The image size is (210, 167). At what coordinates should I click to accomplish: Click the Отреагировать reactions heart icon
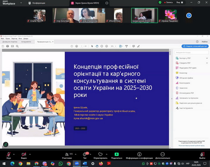point(100,154)
